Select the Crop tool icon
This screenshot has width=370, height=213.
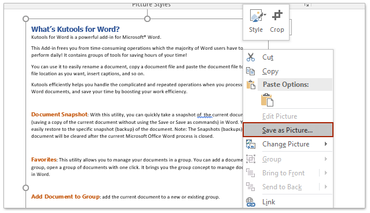[277, 16]
